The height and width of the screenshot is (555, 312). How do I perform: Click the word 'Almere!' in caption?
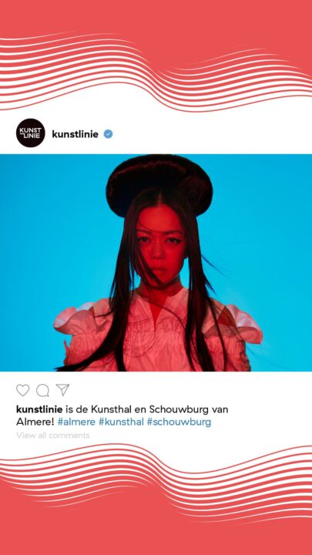(35, 422)
